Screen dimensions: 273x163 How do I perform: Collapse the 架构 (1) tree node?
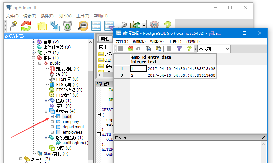[x=33, y=58]
